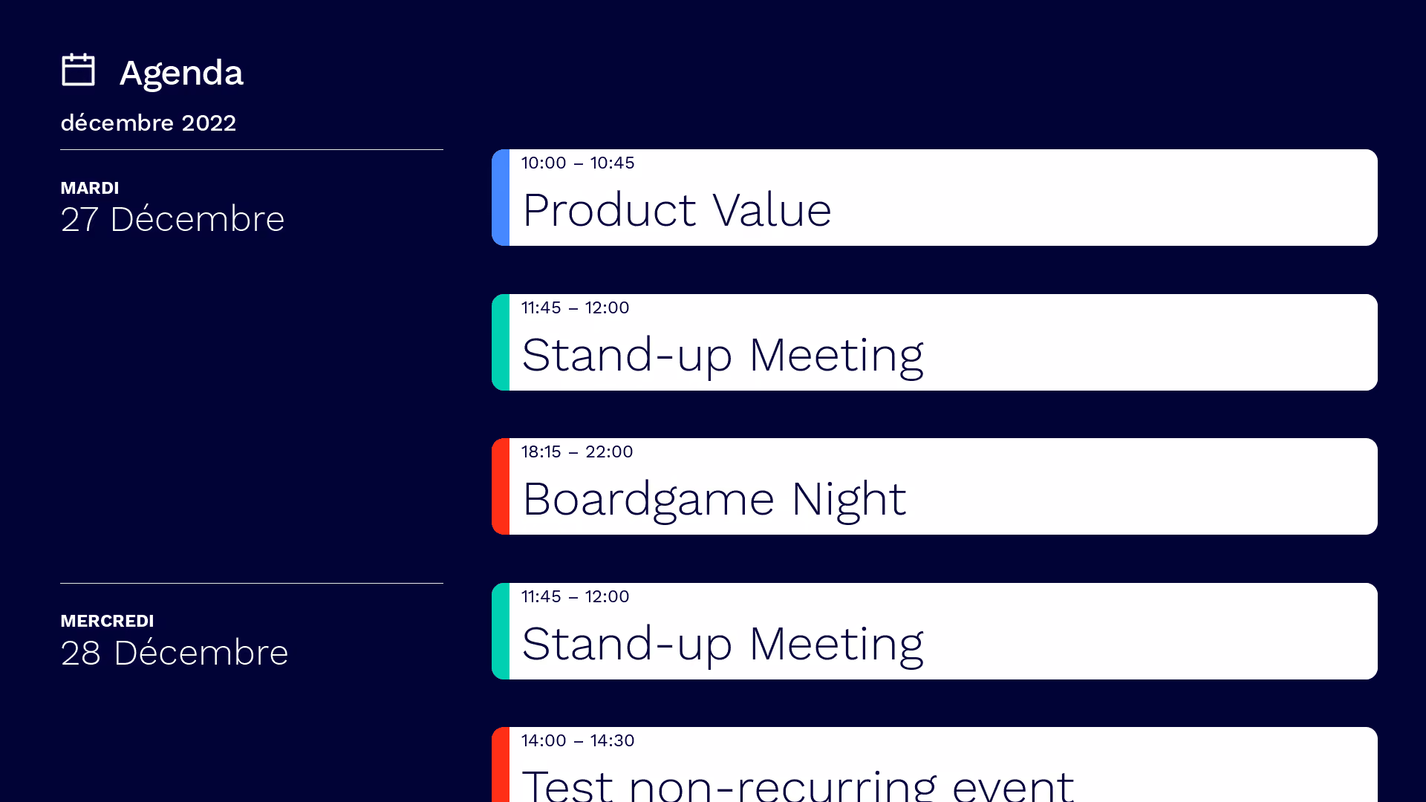Image resolution: width=1426 pixels, height=802 pixels.
Task: Click the calendar icon beside Agenda
Action: tap(78, 70)
